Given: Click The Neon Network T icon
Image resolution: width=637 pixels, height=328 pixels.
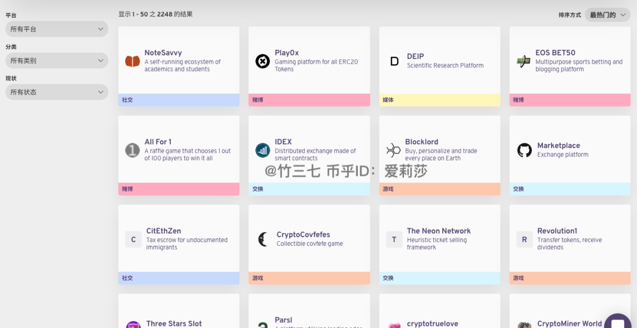Looking at the screenshot, I should [x=394, y=239].
